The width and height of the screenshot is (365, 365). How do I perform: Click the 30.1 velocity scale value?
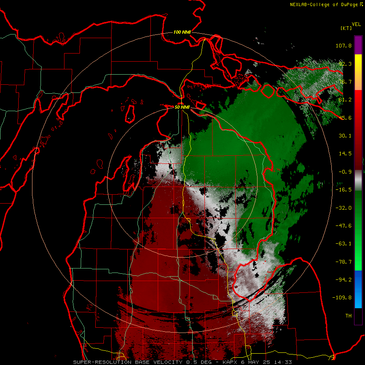coord(345,136)
